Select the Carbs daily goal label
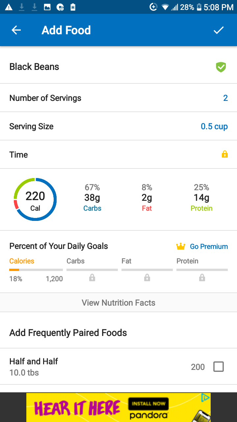This screenshot has height=422, width=237. pos(75,261)
